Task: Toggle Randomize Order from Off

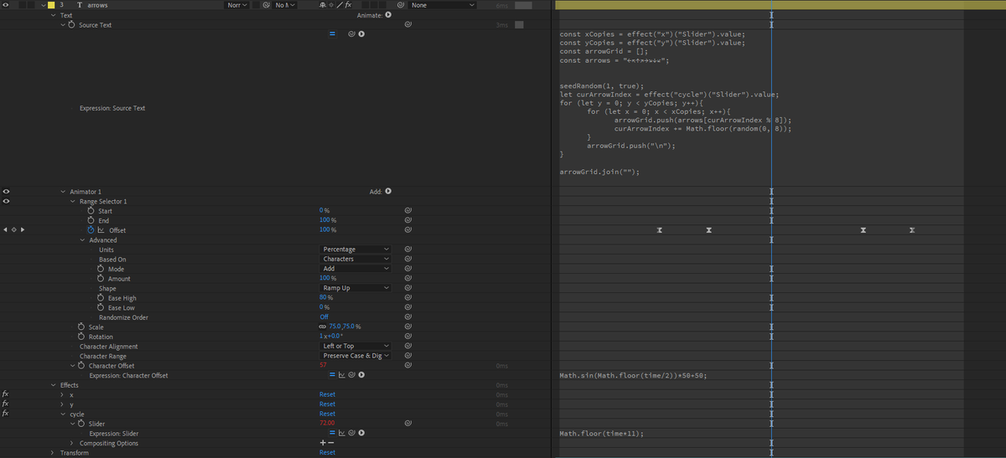Action: [x=324, y=317]
